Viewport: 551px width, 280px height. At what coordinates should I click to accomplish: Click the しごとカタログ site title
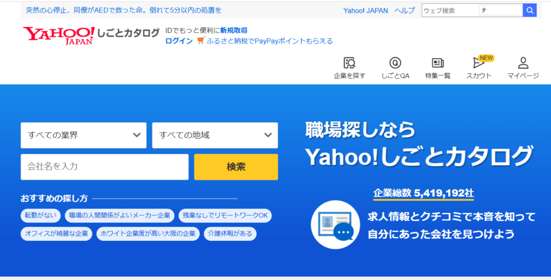coord(128,33)
